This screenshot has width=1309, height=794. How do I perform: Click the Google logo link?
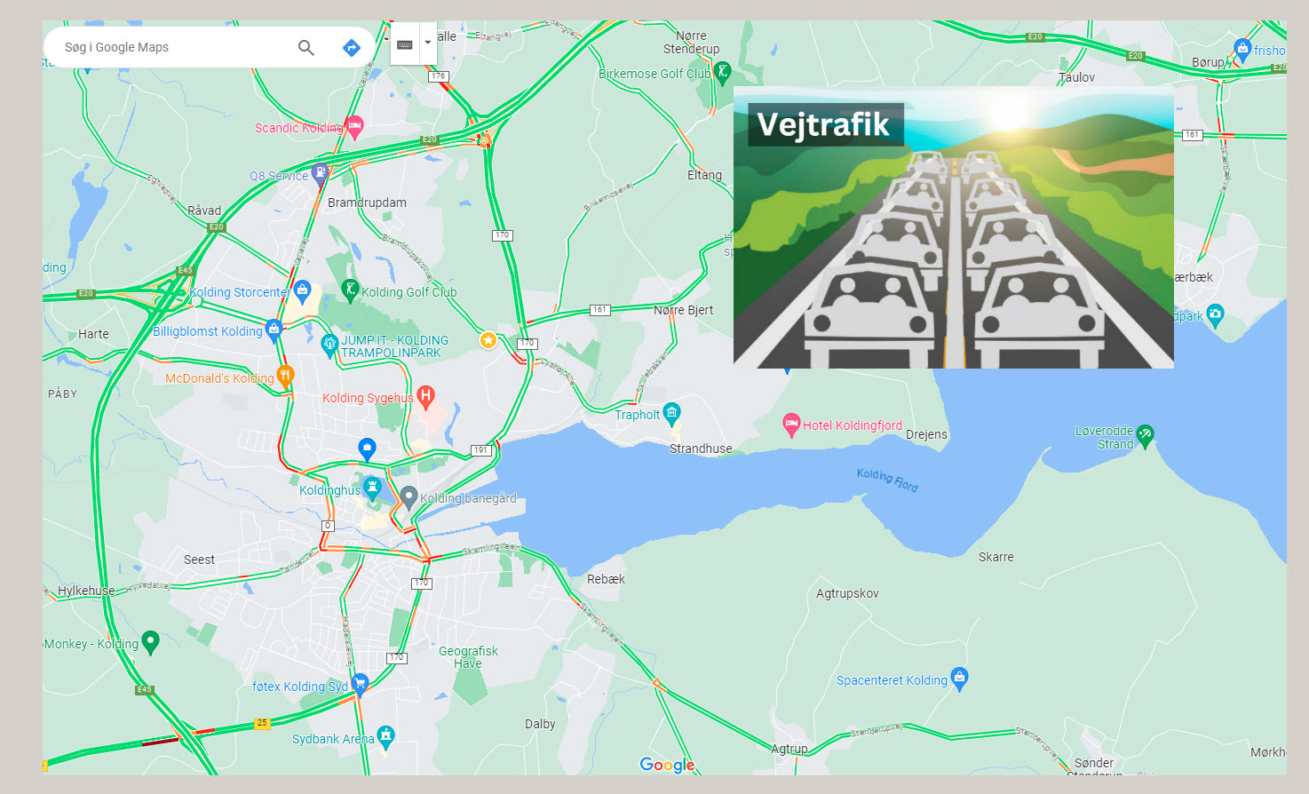tap(667, 765)
